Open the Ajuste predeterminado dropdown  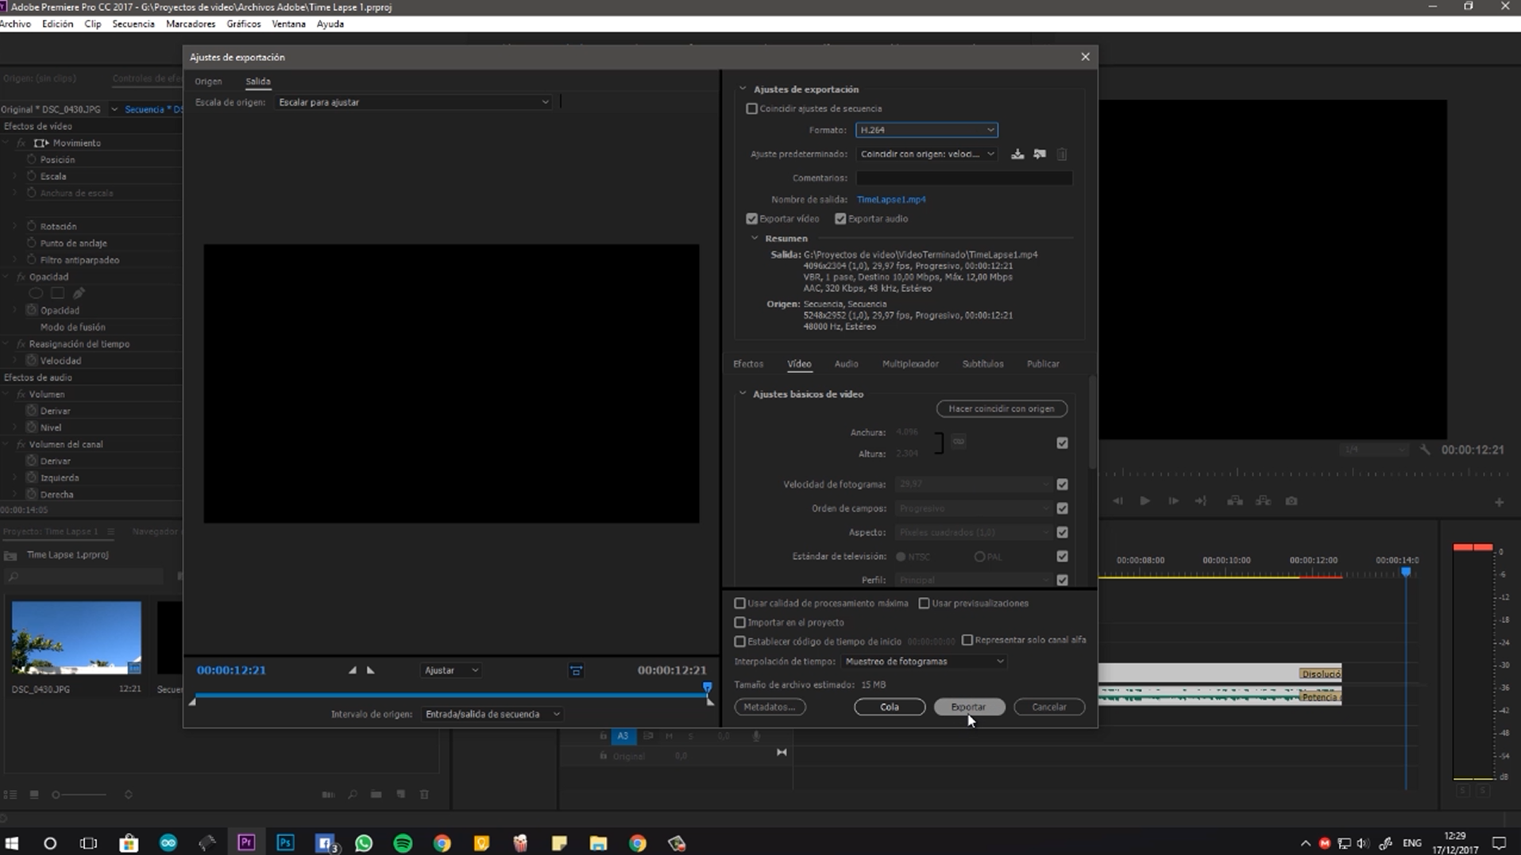[x=926, y=154]
